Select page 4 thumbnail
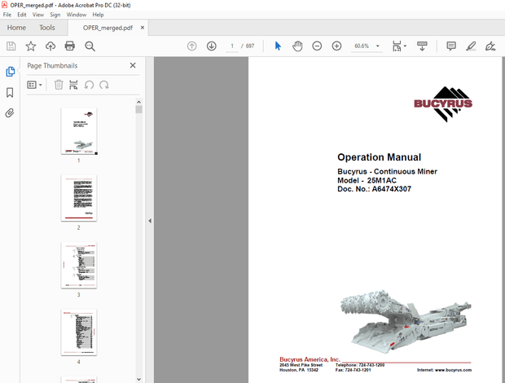This screenshot has width=505, height=383. click(79, 332)
